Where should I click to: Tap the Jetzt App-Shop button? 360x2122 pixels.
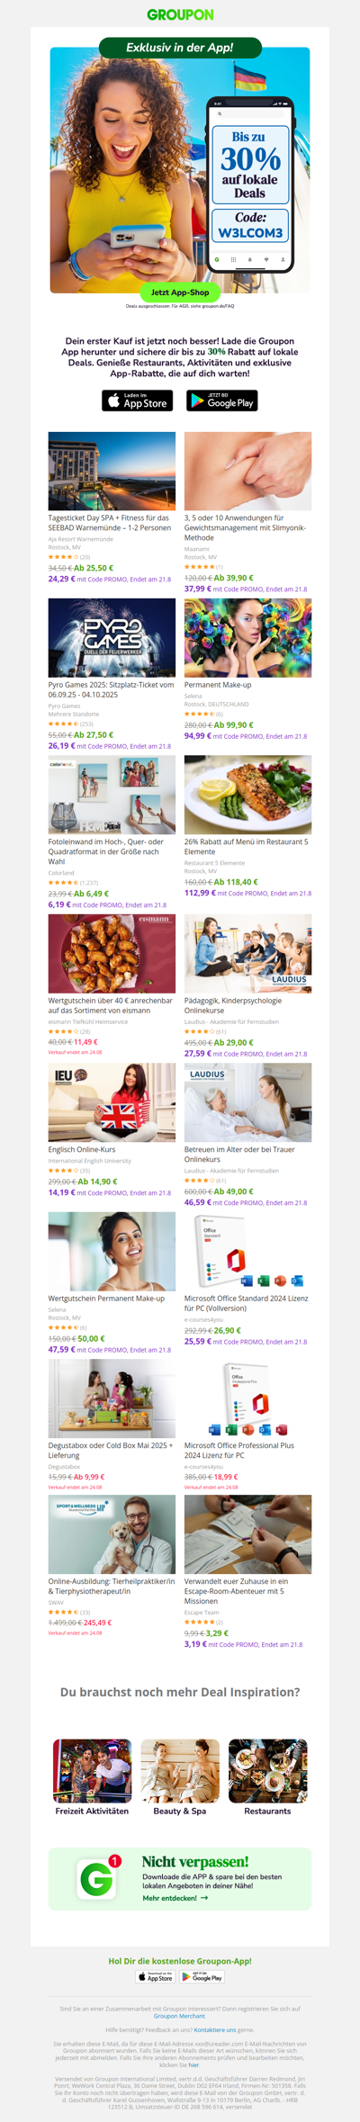tap(180, 292)
